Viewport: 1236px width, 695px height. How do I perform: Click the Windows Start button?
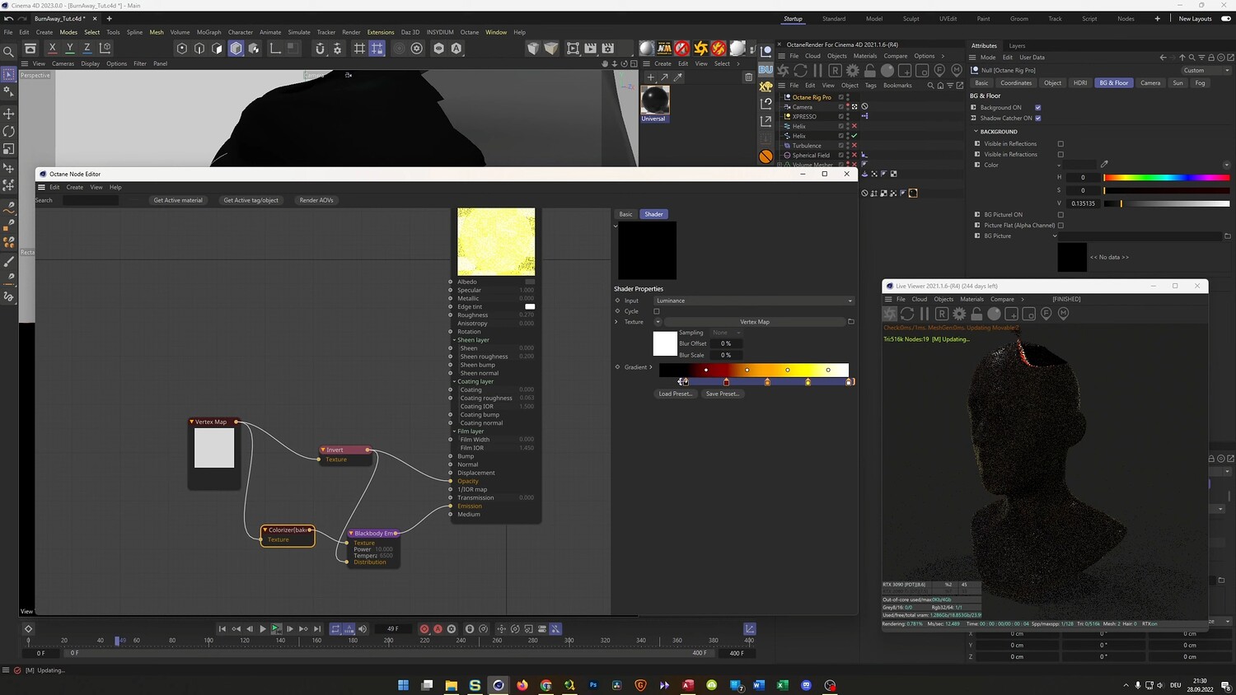[x=403, y=685]
